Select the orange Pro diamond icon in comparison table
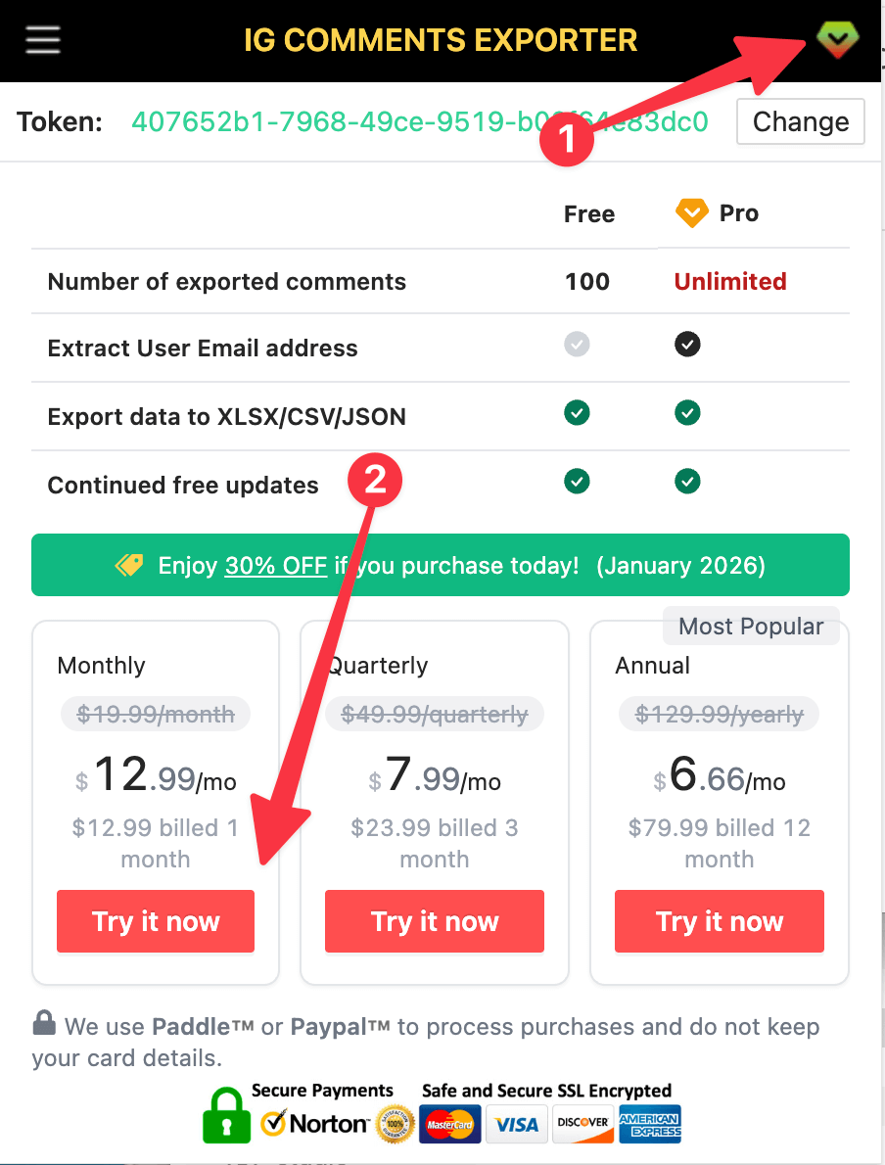The width and height of the screenshot is (885, 1165). pyautogui.click(x=694, y=212)
